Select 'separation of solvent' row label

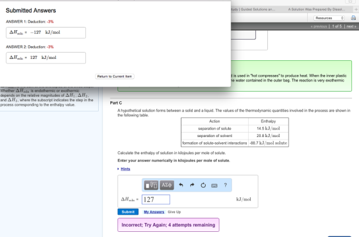(x=215, y=136)
